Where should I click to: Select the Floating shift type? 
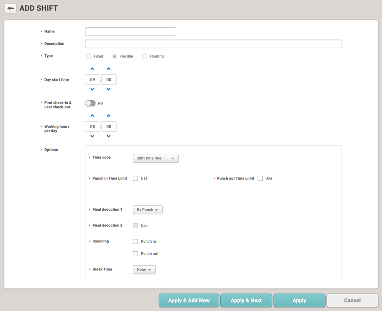pos(145,56)
